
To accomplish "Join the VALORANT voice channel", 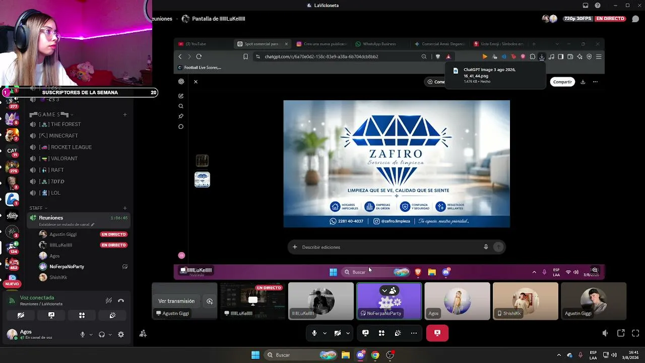I will pos(79,158).
